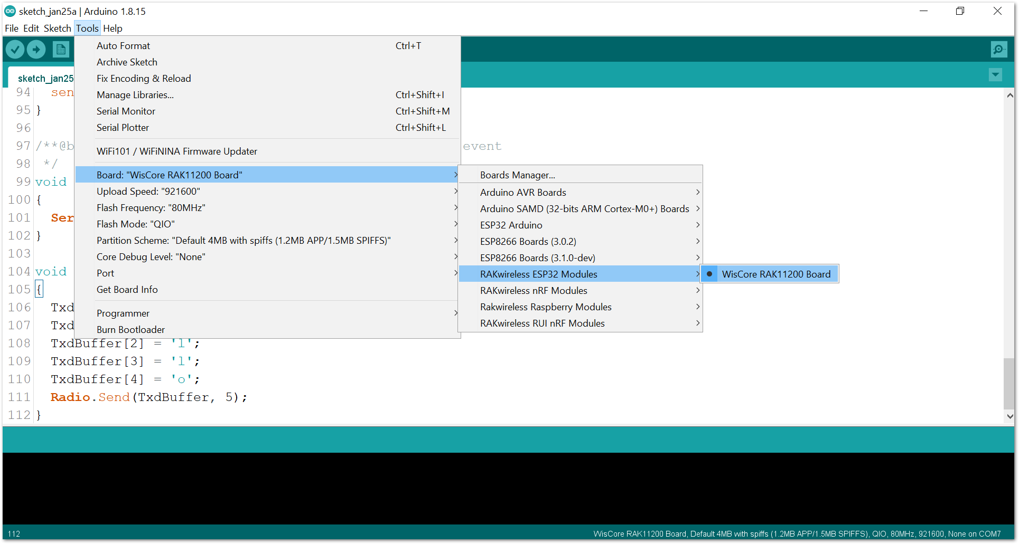Open Serial Monitor magnifier icon in toolbar
This screenshot has width=1019, height=544.
(x=998, y=50)
